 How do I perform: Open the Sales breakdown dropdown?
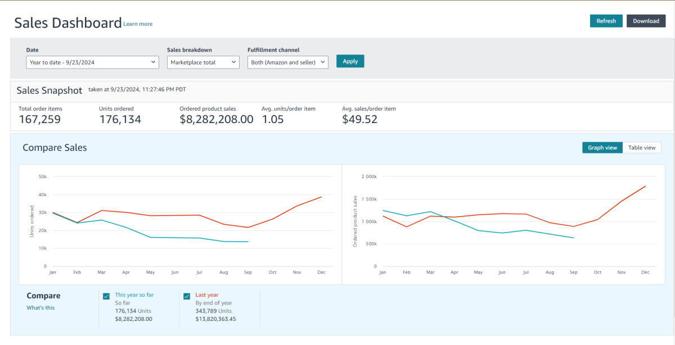pyautogui.click(x=203, y=62)
